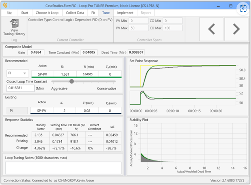The height and width of the screenshot is (185, 251).
Task: Expand the Recommended PI controller dropdown
Action: (18, 73)
